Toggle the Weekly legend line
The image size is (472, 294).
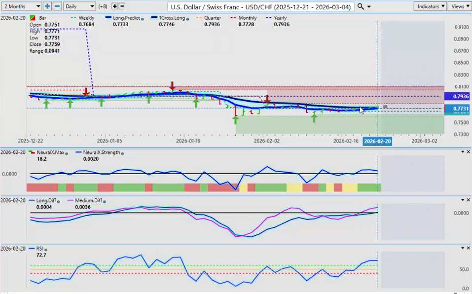click(x=82, y=18)
